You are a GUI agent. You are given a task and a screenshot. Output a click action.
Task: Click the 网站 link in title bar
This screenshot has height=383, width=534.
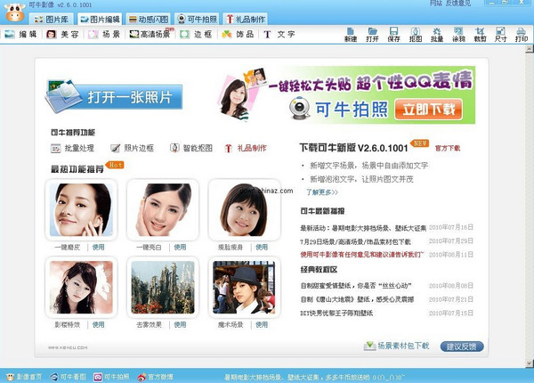point(435,4)
